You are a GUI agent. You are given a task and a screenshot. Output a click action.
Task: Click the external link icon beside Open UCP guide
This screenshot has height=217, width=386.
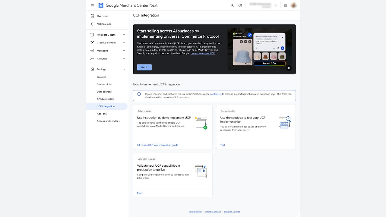(139, 145)
